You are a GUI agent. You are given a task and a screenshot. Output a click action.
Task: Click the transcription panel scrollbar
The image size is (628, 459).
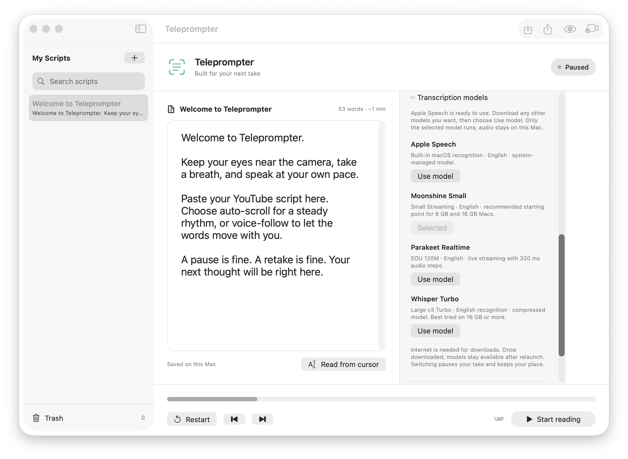[561, 295]
